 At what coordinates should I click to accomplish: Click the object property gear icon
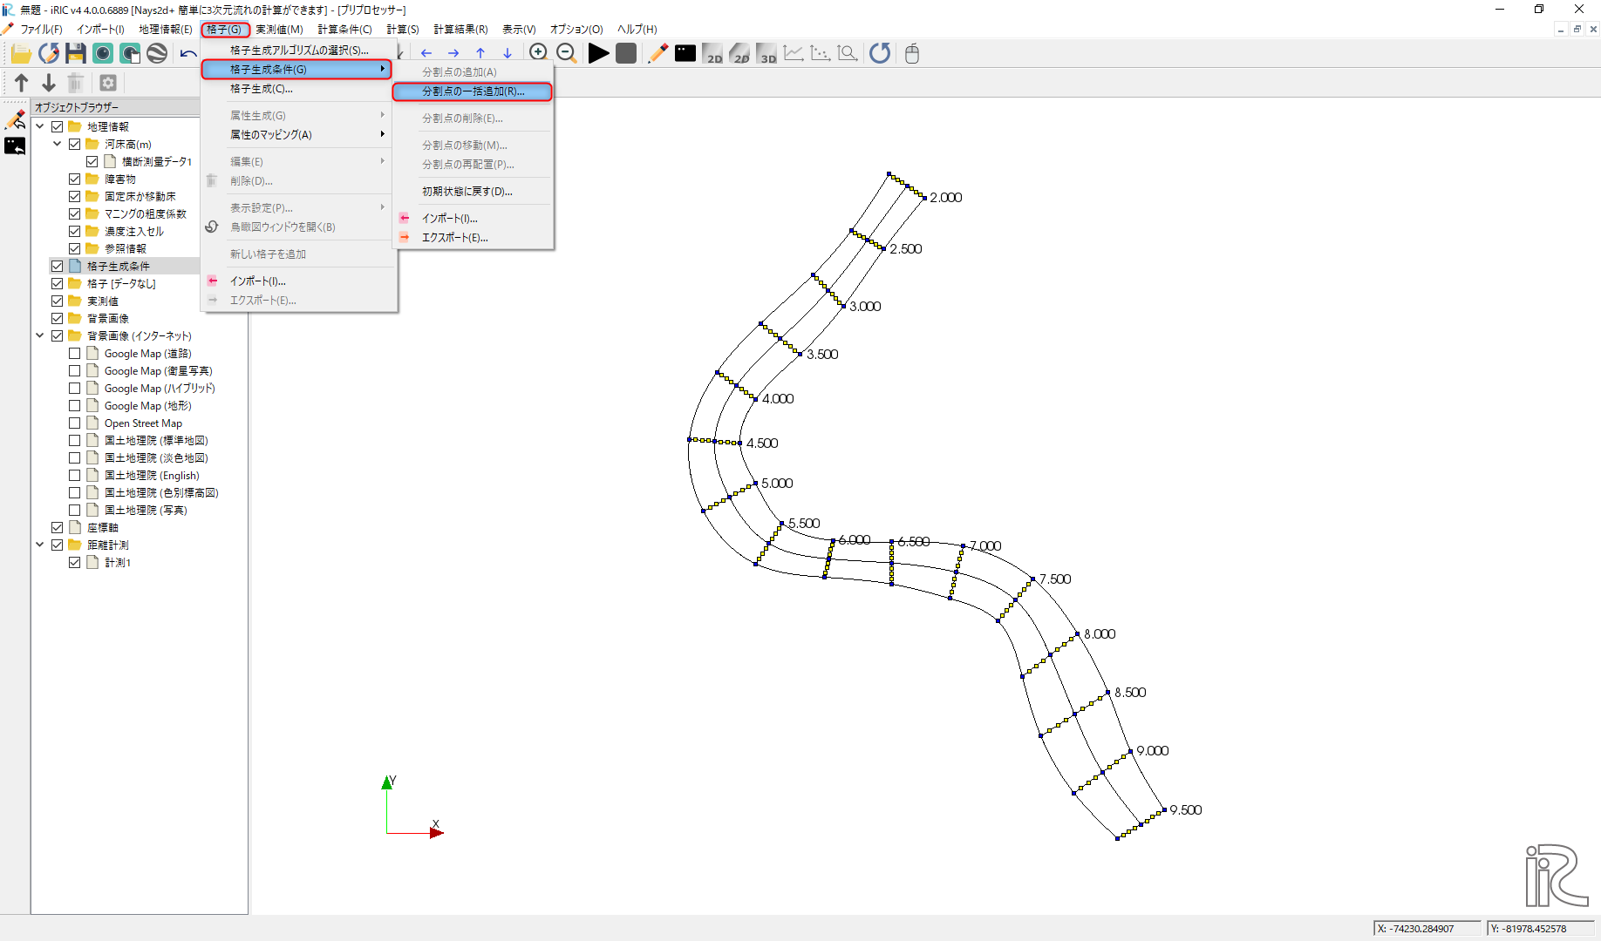pyautogui.click(x=108, y=83)
